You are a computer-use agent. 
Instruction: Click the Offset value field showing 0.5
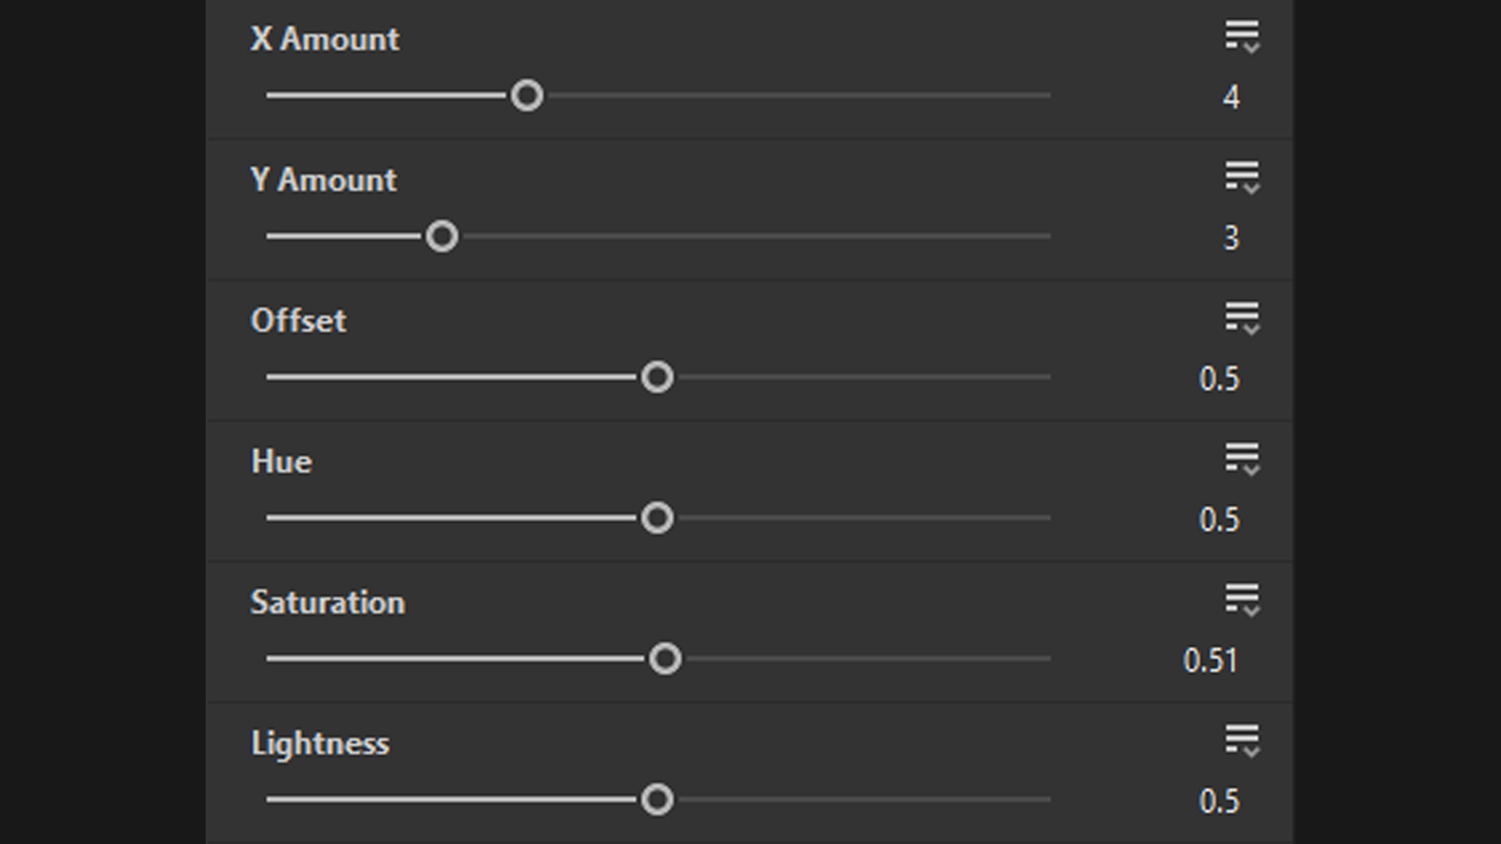point(1219,379)
